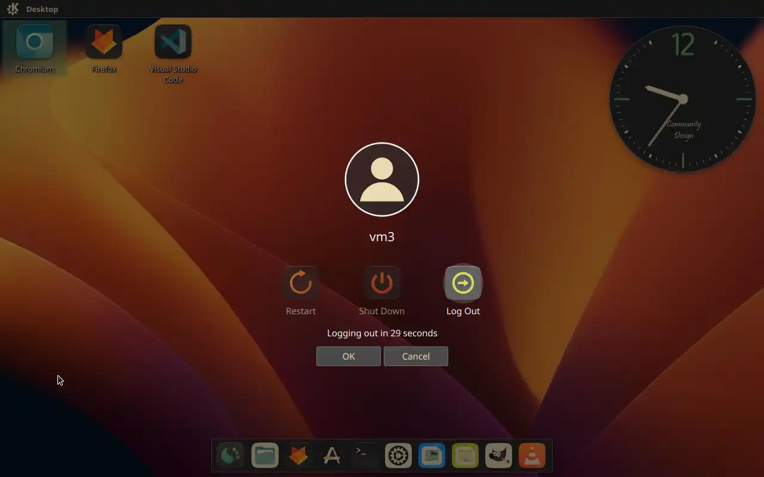Click the vm3 username label
Viewport: 764px width, 477px height.
382,237
